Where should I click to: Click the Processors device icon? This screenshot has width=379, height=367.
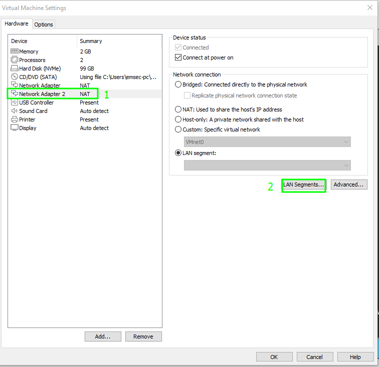[15, 60]
